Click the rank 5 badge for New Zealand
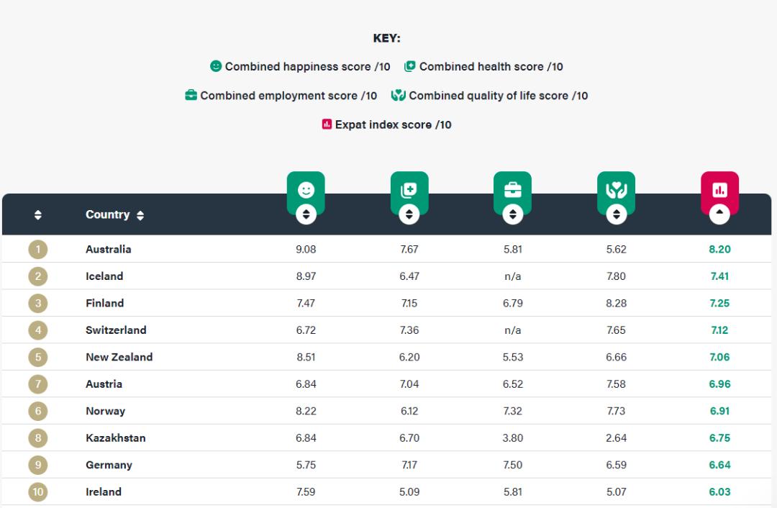The image size is (777, 508). (38, 357)
